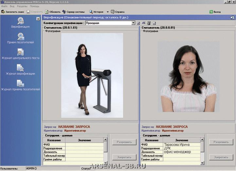
Task: Open the Верификация section in sidebar
Action: coord(20,22)
